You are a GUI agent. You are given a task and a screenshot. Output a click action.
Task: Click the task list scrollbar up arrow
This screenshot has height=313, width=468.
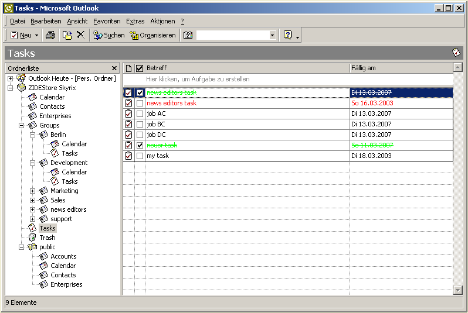click(x=457, y=67)
